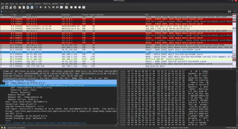The height and width of the screenshot is (129, 238).
Task: Start capturing packets with the shark fin icon
Action: click(x=2, y=7)
